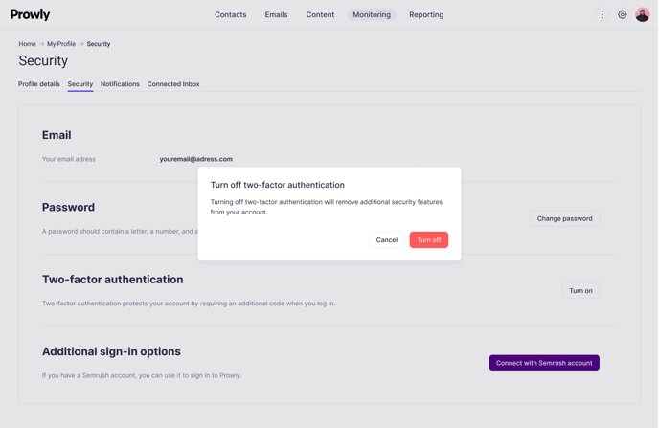The height and width of the screenshot is (428, 659).
Task: Switch to the Profile details tab
Action: 39,84
